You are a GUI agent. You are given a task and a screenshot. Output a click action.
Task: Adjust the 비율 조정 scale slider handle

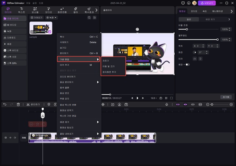pyautogui.click(x=187, y=30)
